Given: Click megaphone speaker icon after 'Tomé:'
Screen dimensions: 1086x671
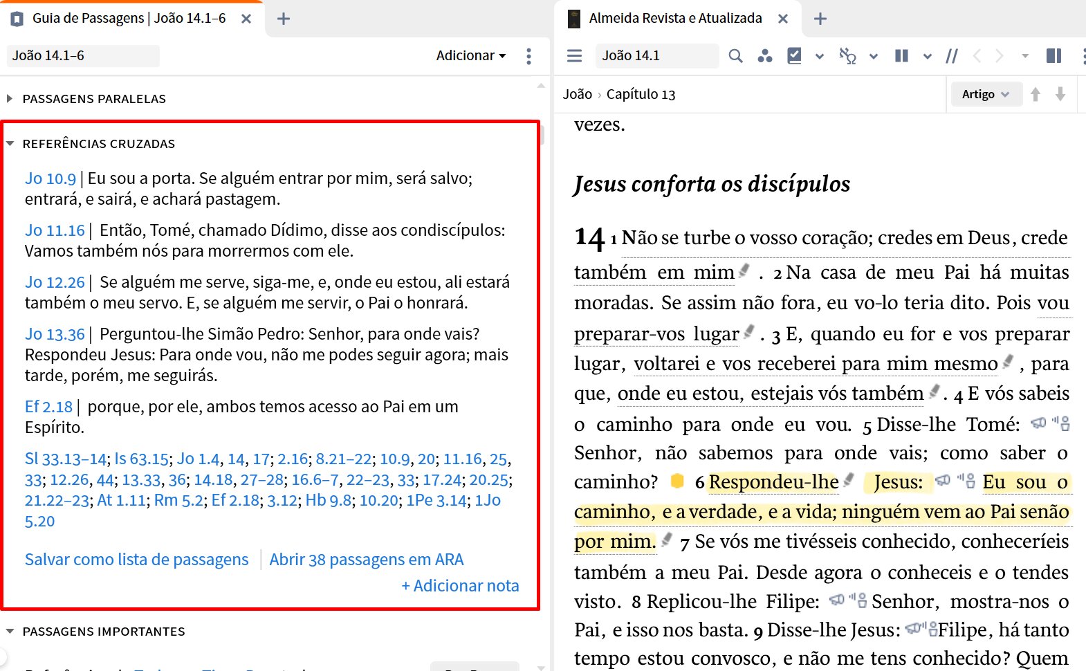Looking at the screenshot, I should pos(1038,423).
